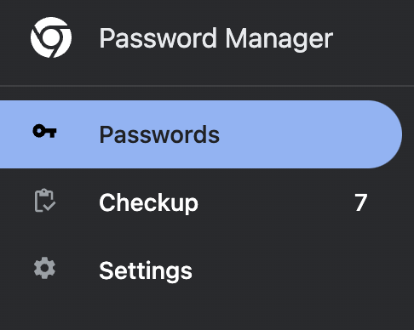Click the Settings label text

[x=146, y=271]
